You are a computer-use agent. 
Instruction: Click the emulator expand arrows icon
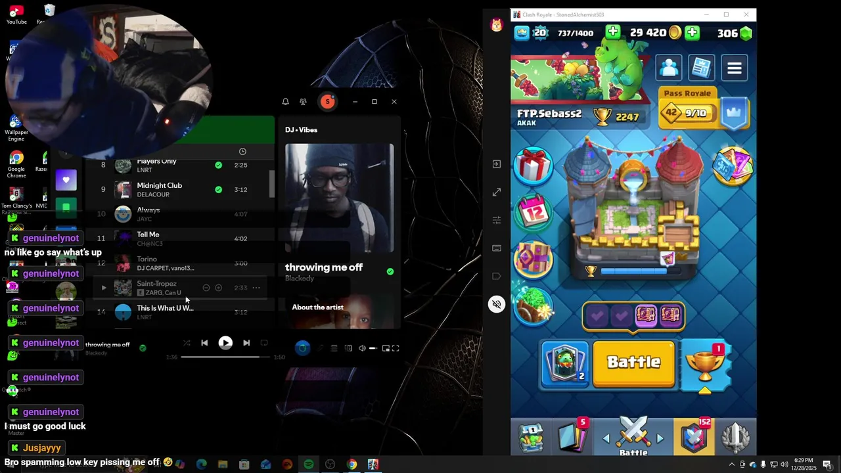pos(497,192)
